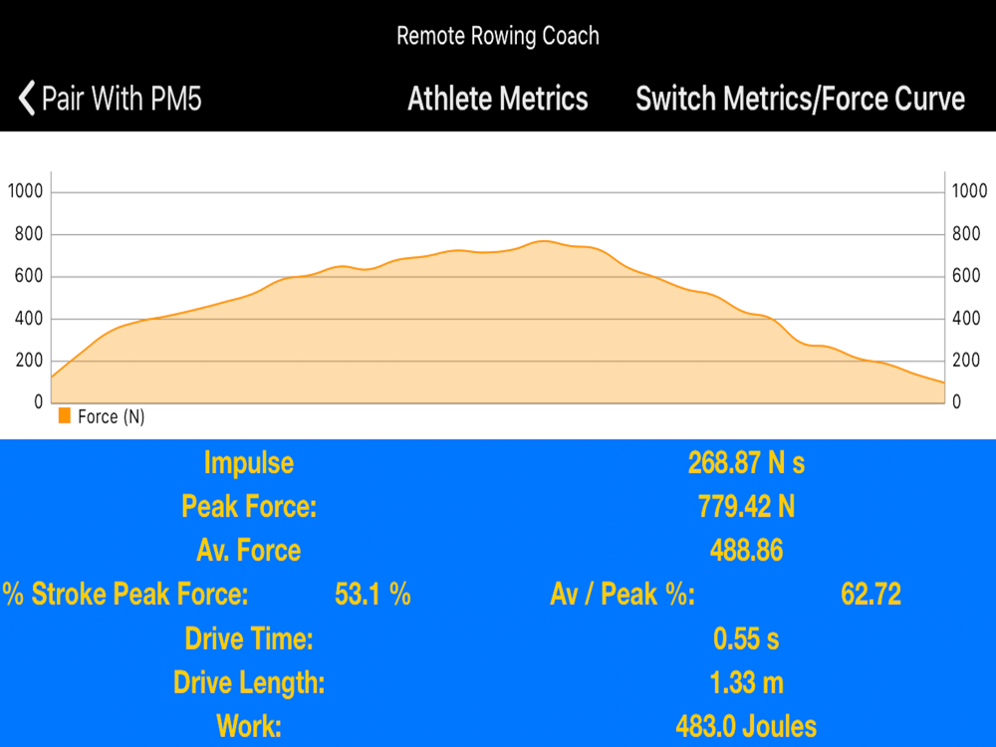Click the Av / Peak %: label
This screenshot has width=996, height=747.
(x=622, y=594)
